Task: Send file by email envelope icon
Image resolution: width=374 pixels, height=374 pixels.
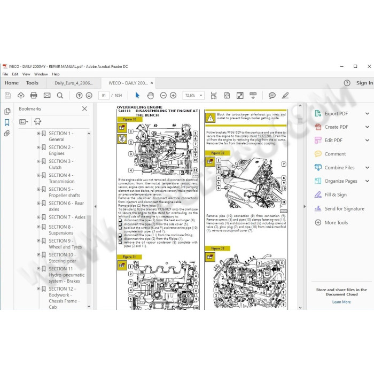Action: [47, 96]
